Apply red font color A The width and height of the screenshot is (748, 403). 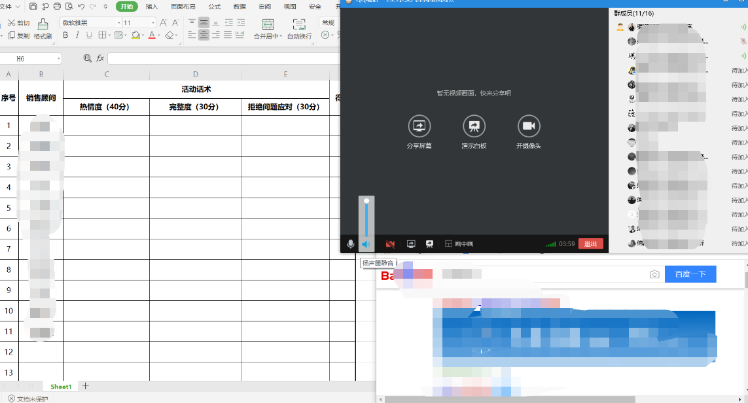(x=152, y=35)
